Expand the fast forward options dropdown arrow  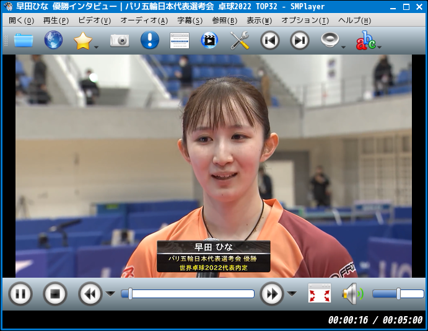pyautogui.click(x=292, y=294)
